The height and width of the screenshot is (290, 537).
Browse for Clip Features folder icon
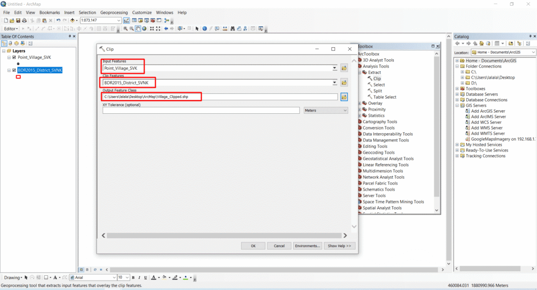(x=344, y=82)
